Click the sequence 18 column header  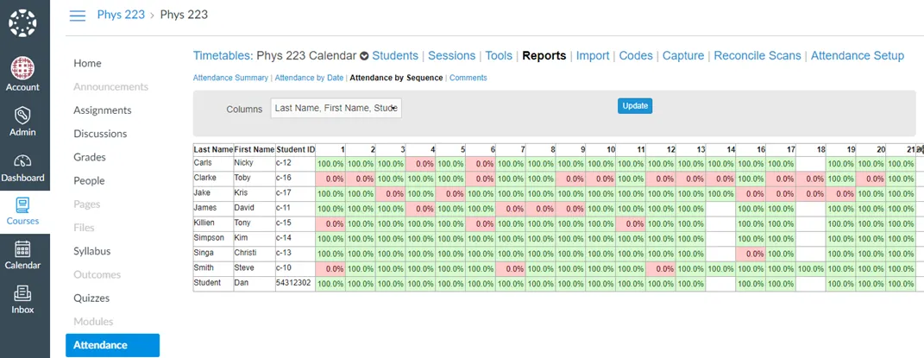(x=811, y=149)
